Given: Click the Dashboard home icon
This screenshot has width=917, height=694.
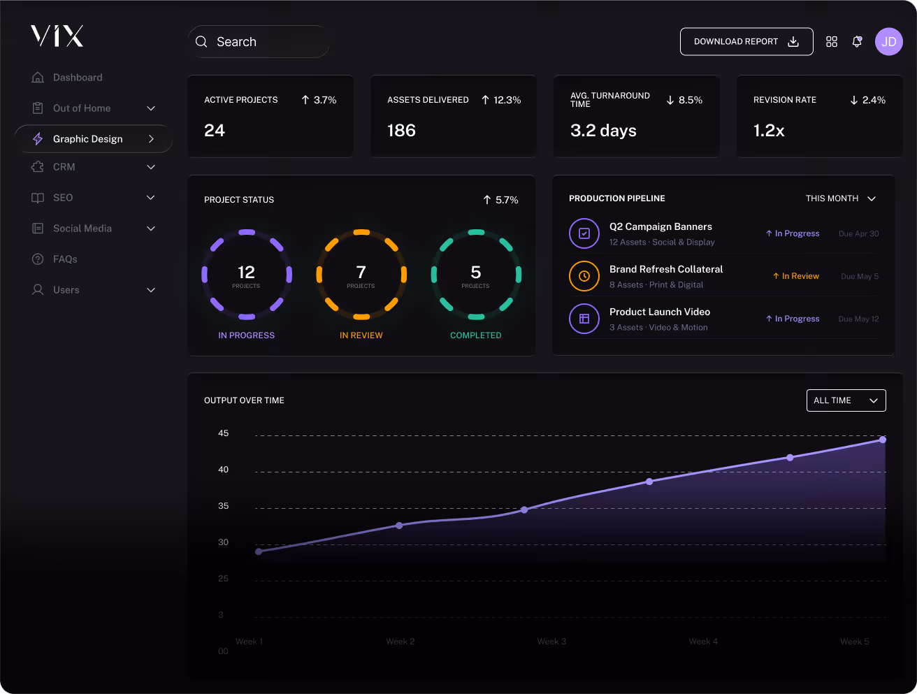Looking at the screenshot, I should pos(38,78).
